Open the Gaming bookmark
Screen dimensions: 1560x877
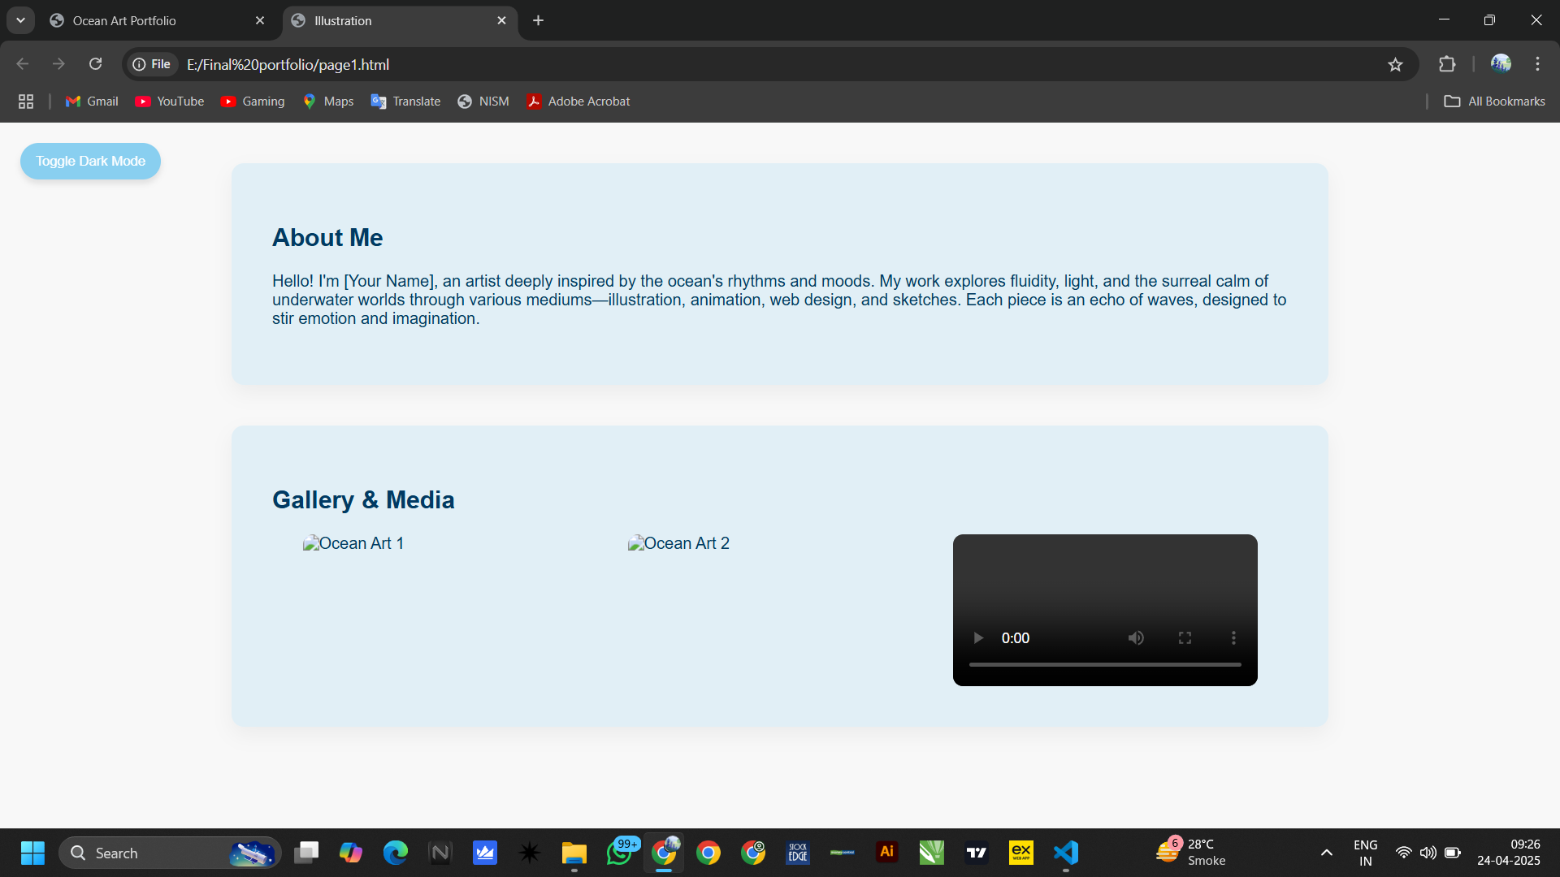(253, 102)
